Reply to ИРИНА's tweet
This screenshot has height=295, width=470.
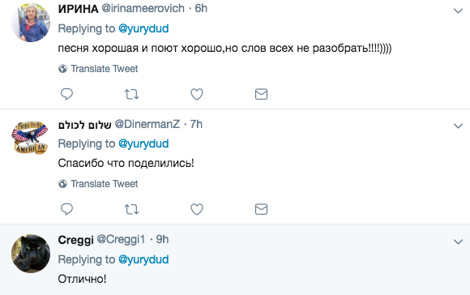tap(66, 94)
